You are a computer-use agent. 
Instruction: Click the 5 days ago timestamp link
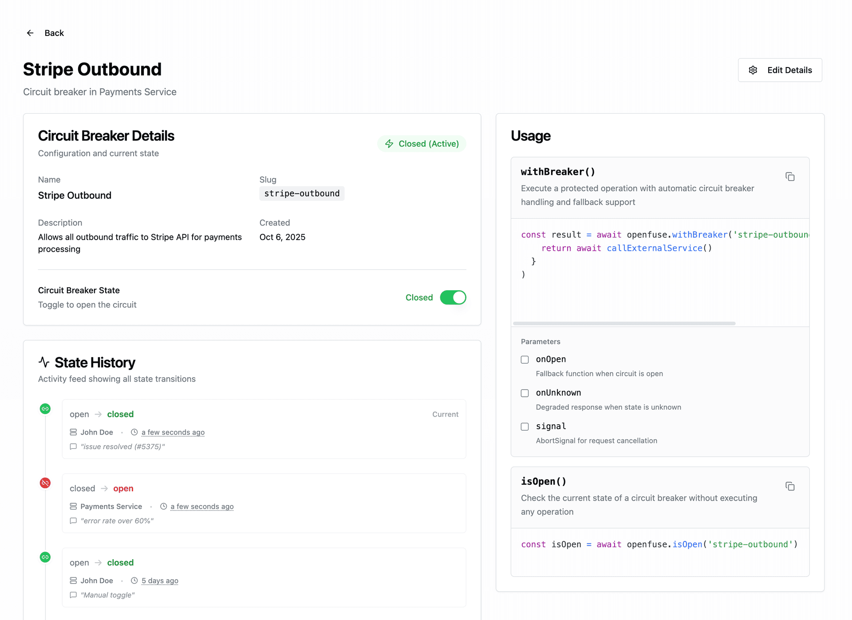tap(160, 581)
